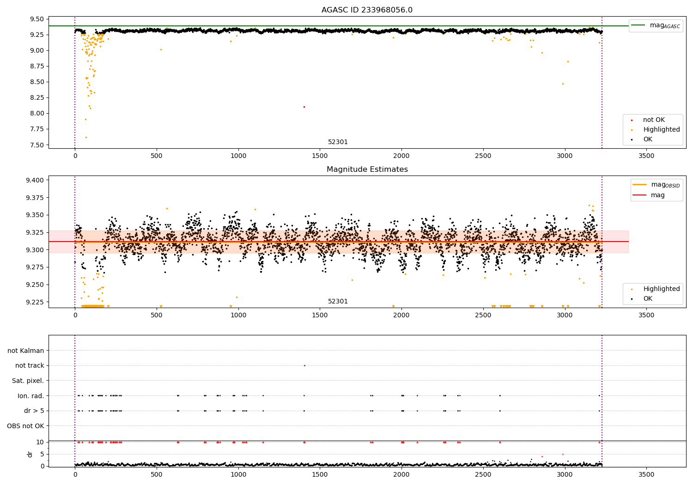Click the y-axis tick label 9.275
The height and width of the screenshot is (485, 693).
click(x=35, y=267)
